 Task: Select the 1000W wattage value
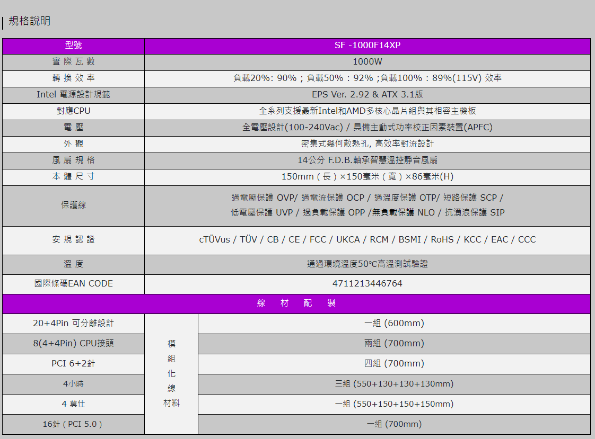pos(367,62)
